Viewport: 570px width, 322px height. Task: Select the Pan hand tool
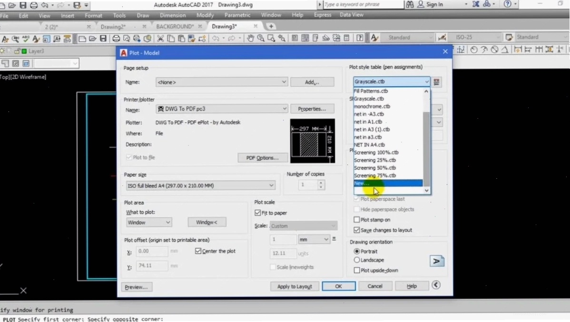(250, 38)
